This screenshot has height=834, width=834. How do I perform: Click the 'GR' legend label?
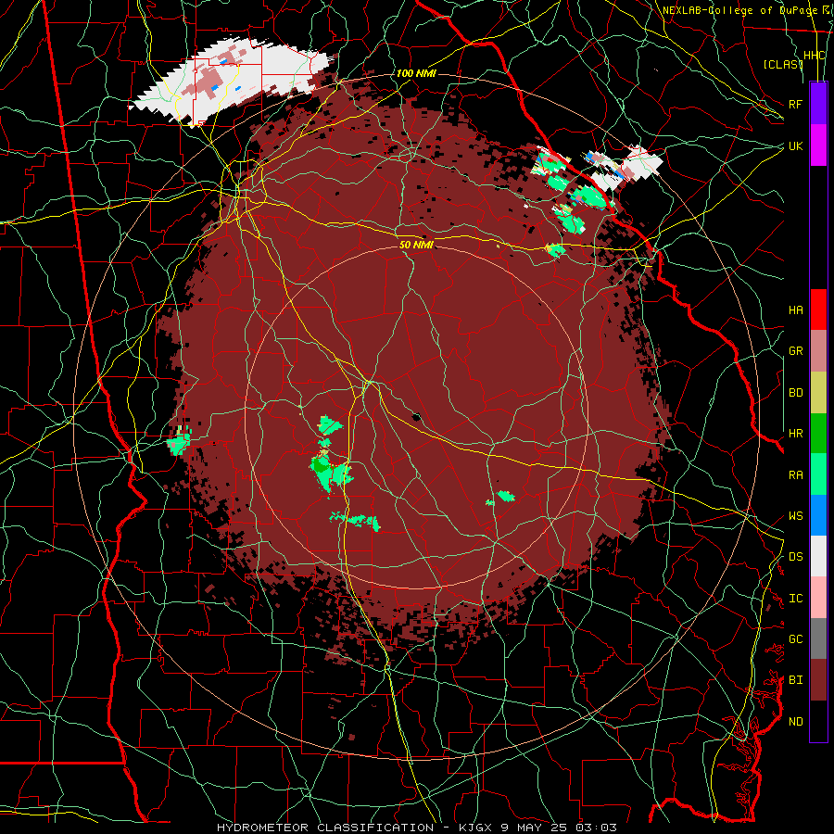coord(796,351)
